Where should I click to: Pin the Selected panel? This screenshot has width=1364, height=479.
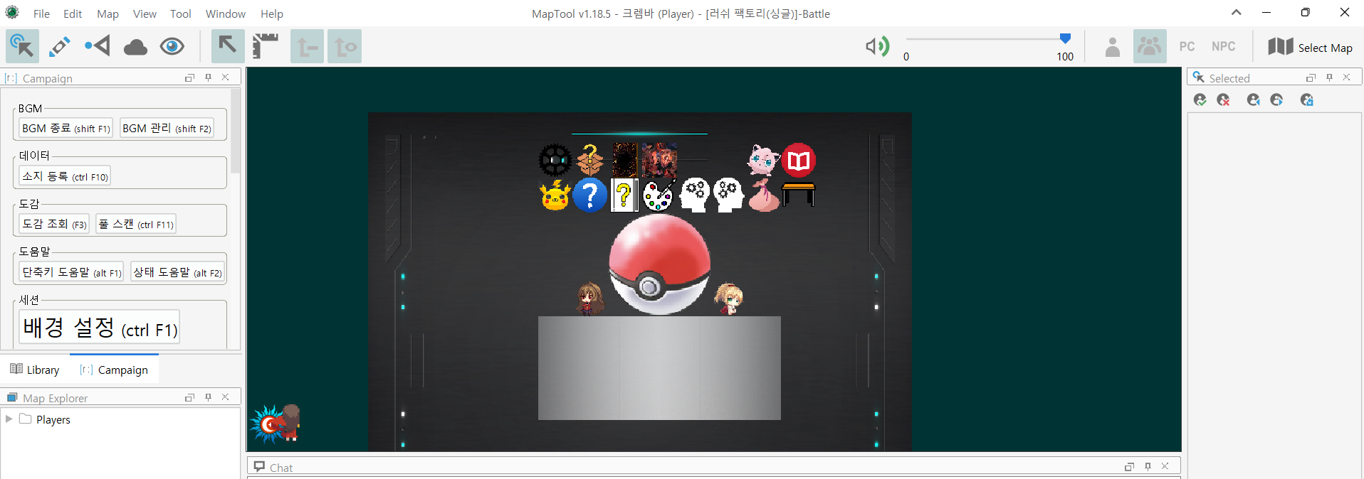[1329, 77]
